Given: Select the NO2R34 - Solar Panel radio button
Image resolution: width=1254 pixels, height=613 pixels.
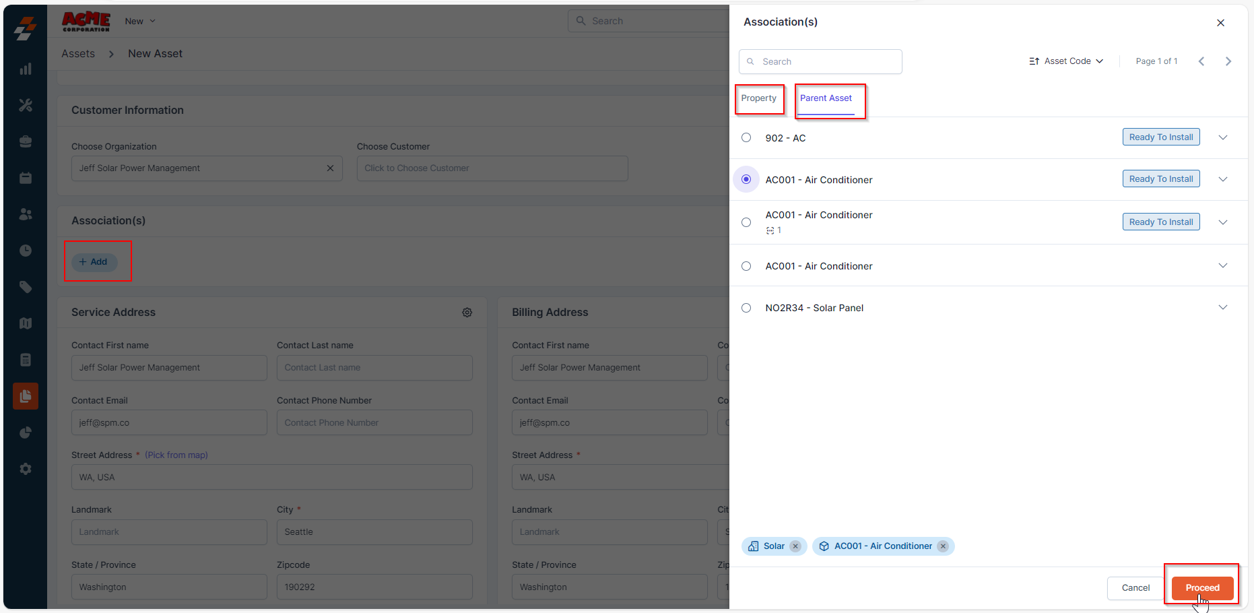Looking at the screenshot, I should click(x=746, y=308).
